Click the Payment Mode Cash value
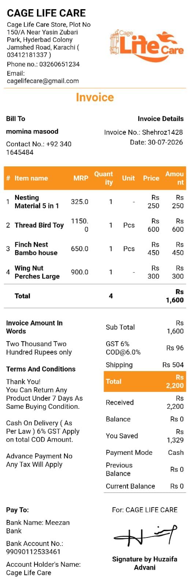 pyautogui.click(x=176, y=452)
